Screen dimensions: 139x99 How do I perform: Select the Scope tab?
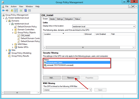click(45, 19)
